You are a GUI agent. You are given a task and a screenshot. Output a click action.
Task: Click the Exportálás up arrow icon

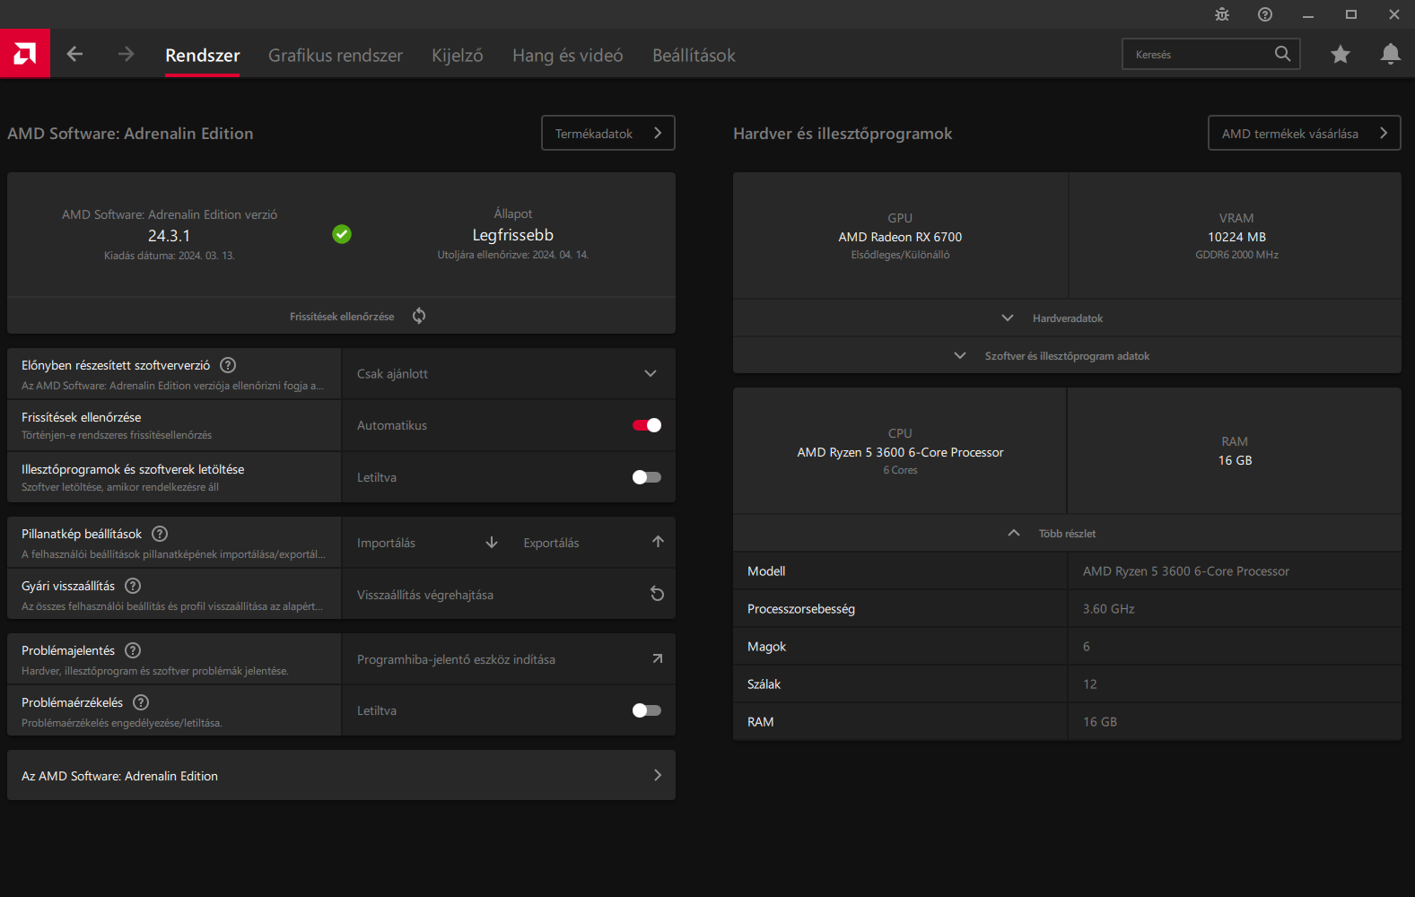point(658,542)
